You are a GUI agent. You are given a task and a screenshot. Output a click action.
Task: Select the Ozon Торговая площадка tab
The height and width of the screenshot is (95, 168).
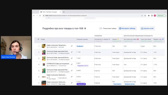coord(50,12)
